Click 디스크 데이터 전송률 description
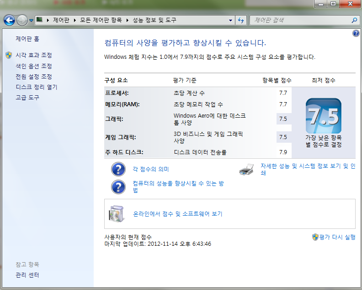This screenshot has height=290, width=362. tap(200, 152)
